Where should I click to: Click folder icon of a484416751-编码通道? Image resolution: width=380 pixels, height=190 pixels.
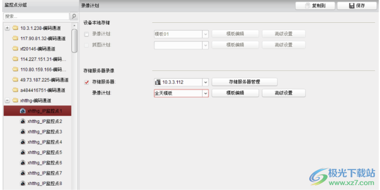[x=16, y=90]
